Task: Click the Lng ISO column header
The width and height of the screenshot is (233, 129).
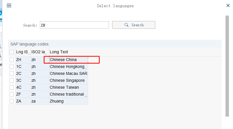Action: coord(23,52)
